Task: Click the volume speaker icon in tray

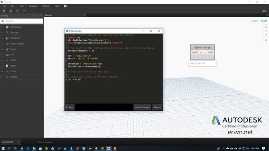Action: click(248, 148)
